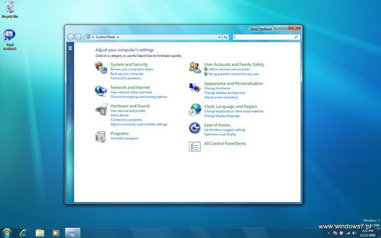This screenshot has width=381, height=238.
Task: Open the User Accounts people icon
Action: click(x=195, y=67)
